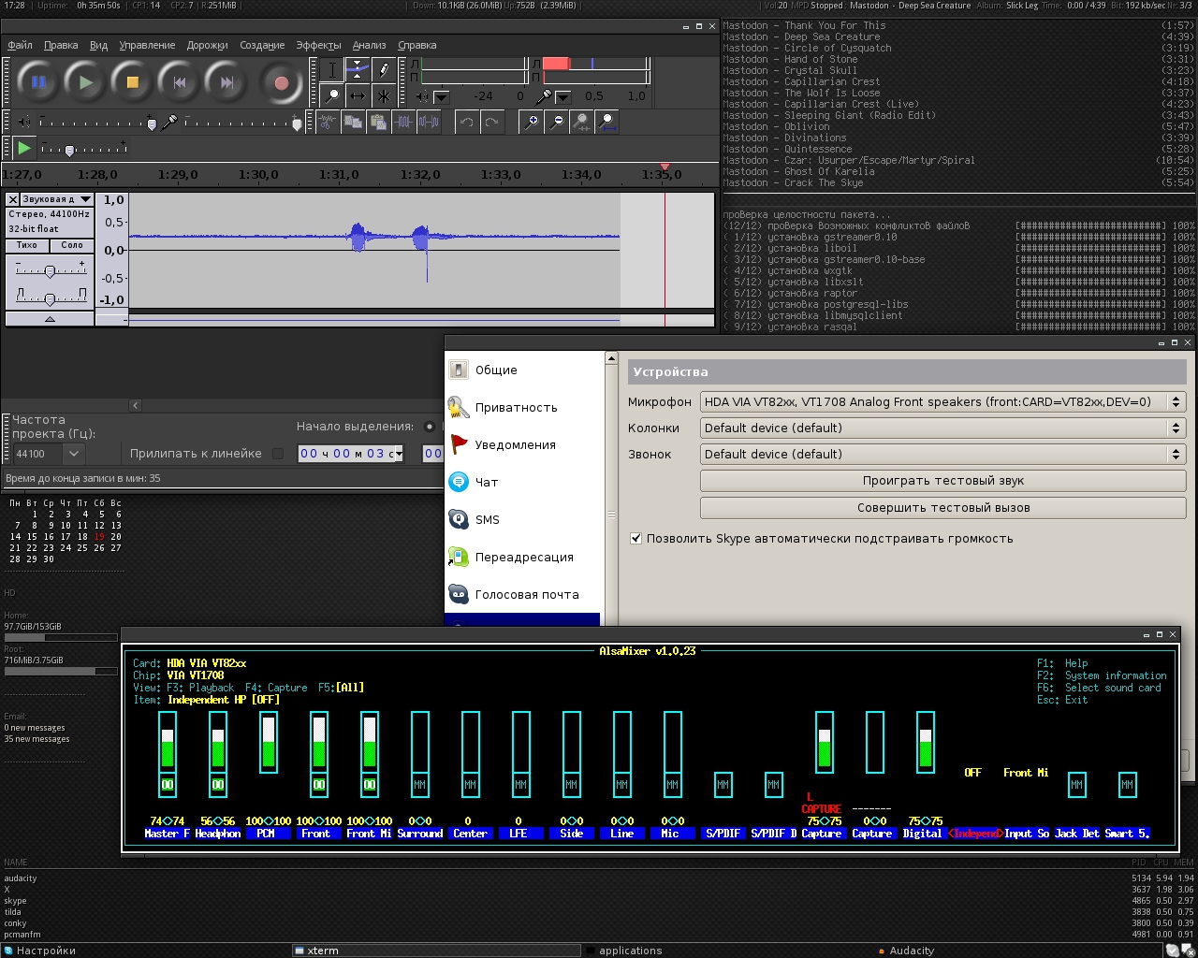The image size is (1198, 958).
Task: Click the Trim audio toolbar button
Action: (403, 122)
